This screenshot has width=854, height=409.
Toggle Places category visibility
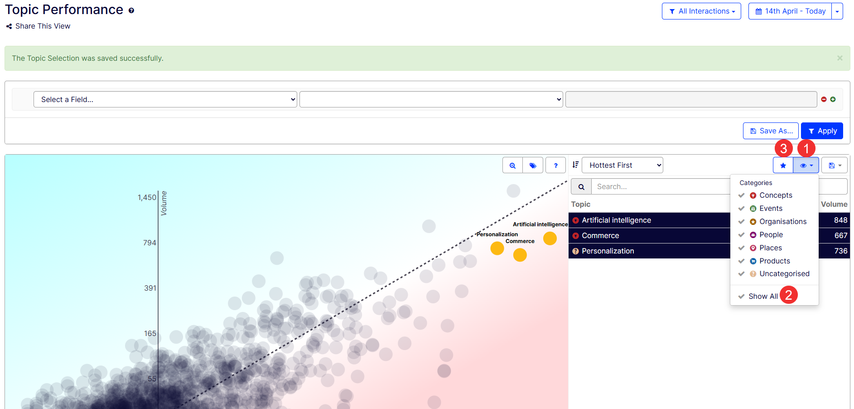click(x=774, y=248)
